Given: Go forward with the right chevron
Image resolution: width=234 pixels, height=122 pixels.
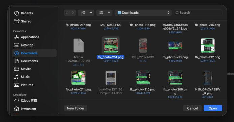Looking at the screenshot, I should pos(73,13).
